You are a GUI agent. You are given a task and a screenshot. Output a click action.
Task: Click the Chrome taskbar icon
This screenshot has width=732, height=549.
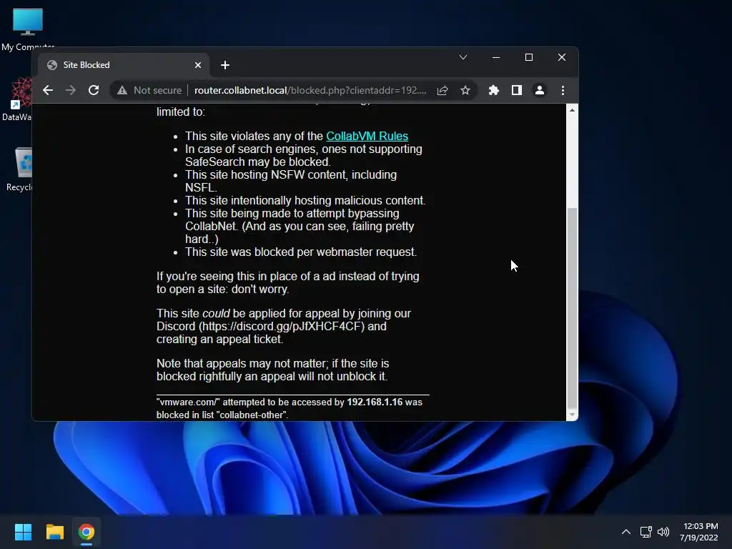click(86, 532)
